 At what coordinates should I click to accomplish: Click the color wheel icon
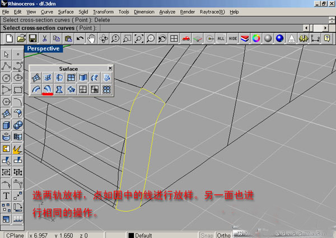point(256,38)
